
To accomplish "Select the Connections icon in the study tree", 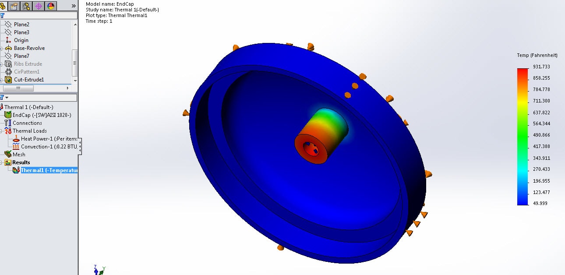I will pyautogui.click(x=8, y=123).
